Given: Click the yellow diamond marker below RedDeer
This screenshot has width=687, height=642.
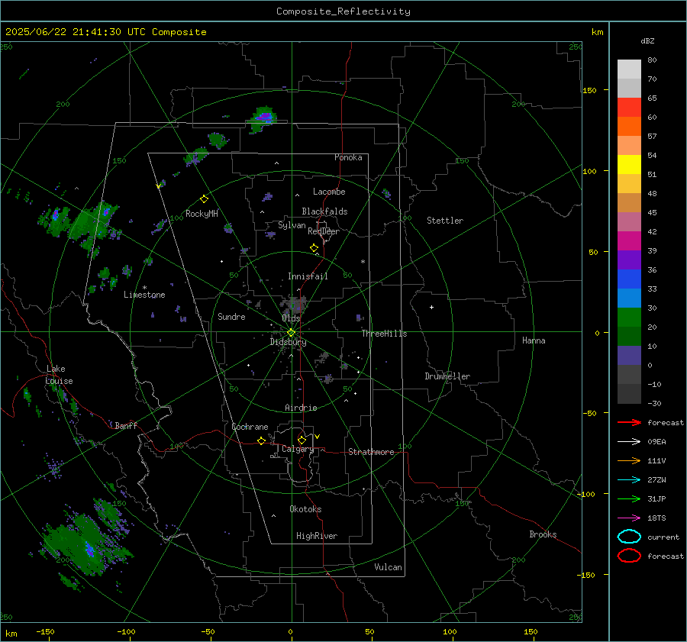Looking at the screenshot, I should click(314, 248).
